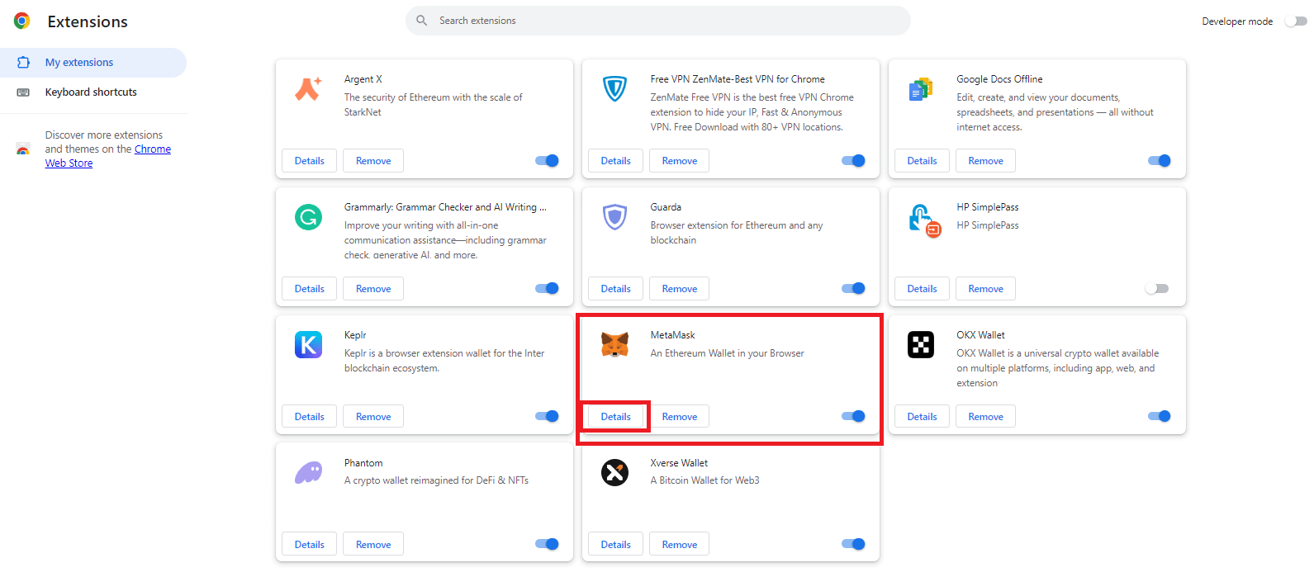Open Details for Keplr
The width and height of the screenshot is (1314, 577).
point(310,417)
